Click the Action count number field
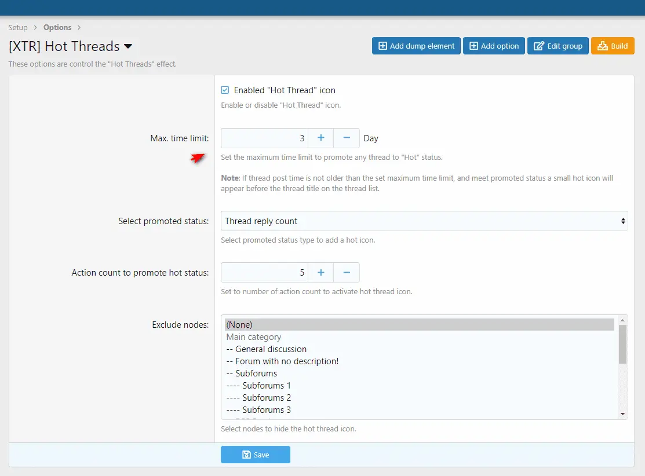645x476 pixels. (264, 272)
